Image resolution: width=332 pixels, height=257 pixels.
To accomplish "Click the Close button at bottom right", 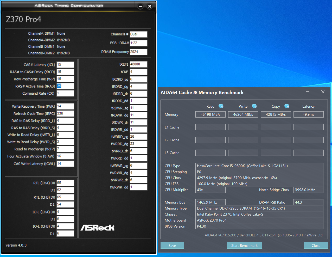I will (x=316, y=246).
